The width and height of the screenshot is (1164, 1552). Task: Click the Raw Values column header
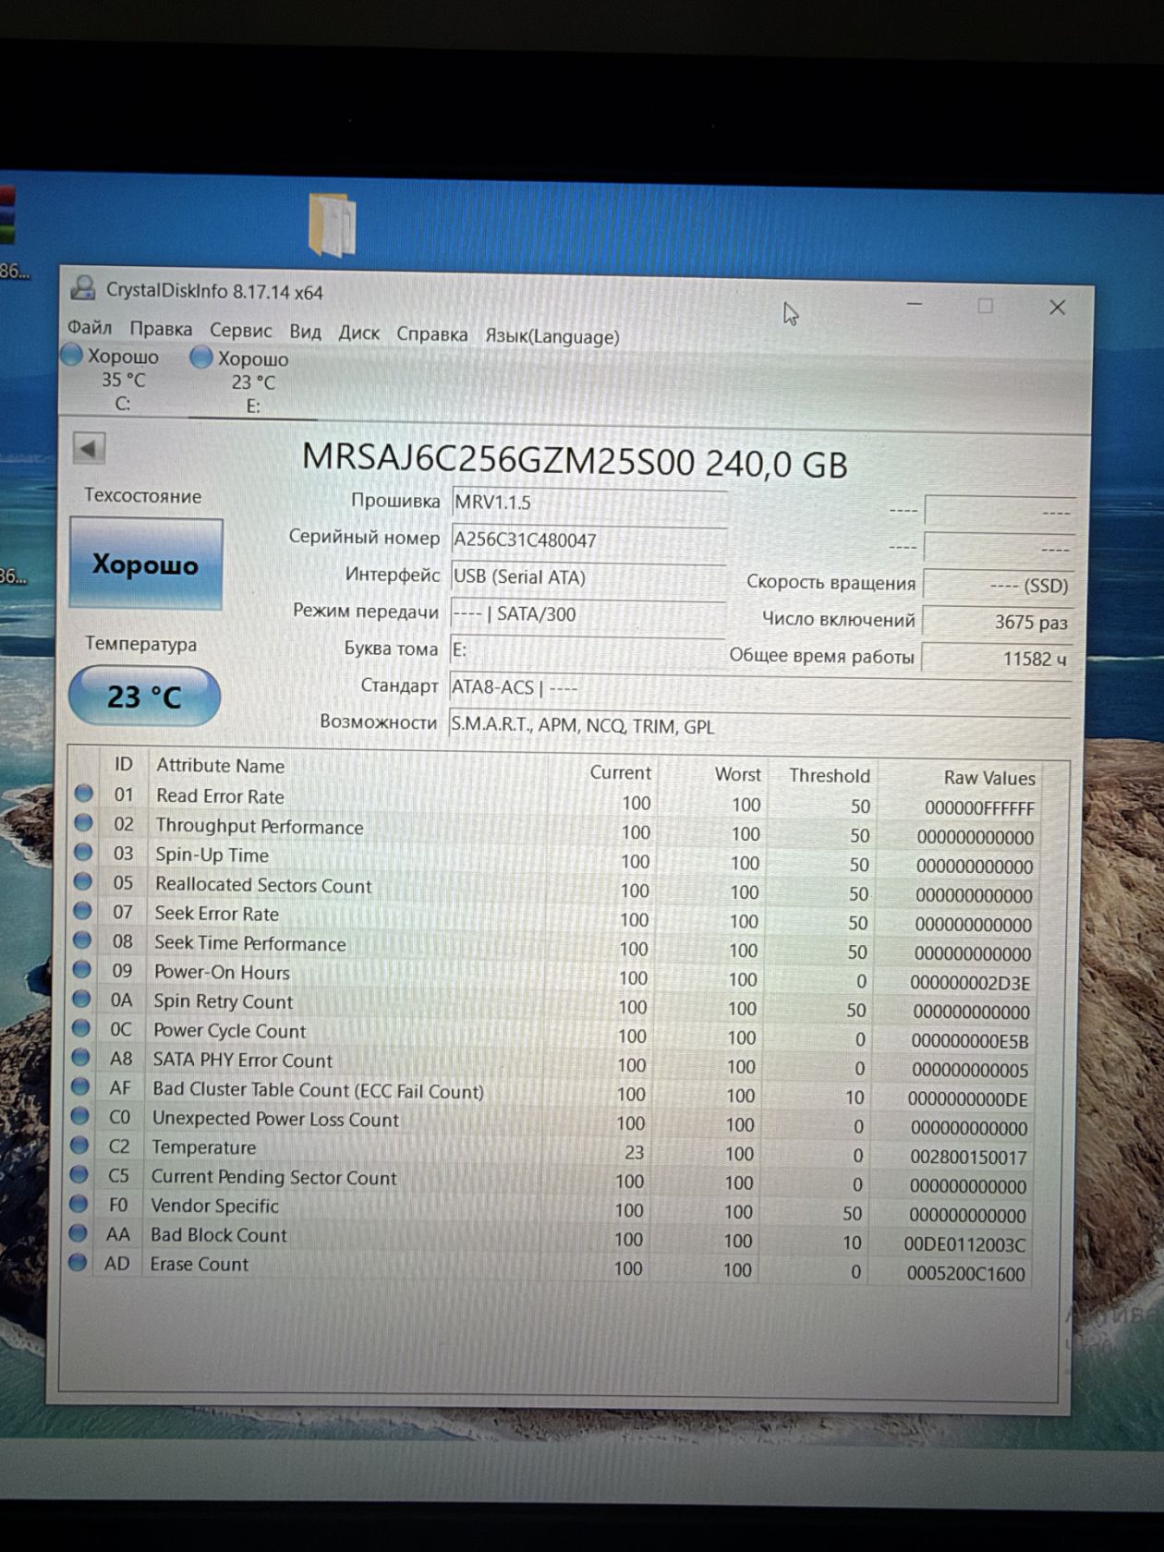click(989, 778)
